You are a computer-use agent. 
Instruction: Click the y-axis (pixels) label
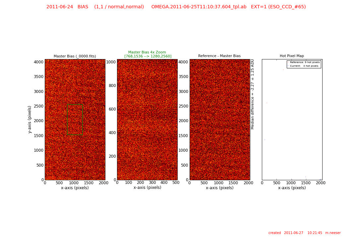click(30, 119)
